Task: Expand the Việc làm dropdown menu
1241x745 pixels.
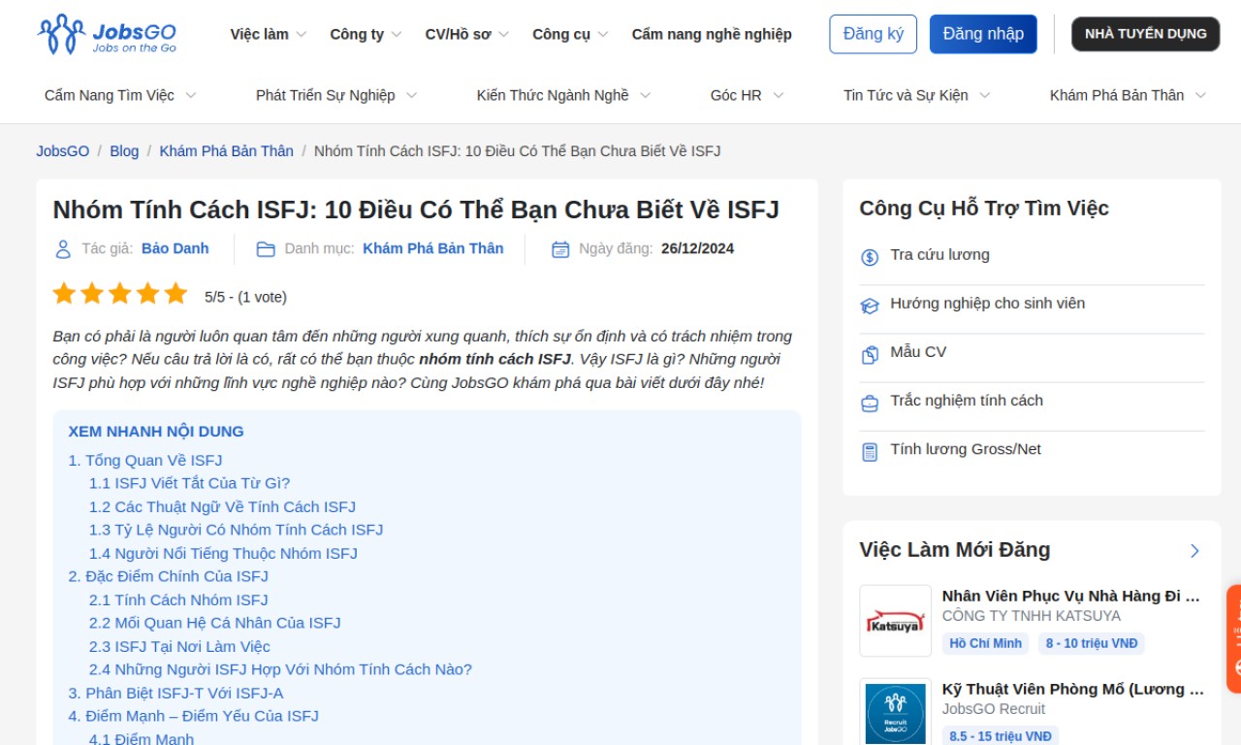Action: [268, 34]
